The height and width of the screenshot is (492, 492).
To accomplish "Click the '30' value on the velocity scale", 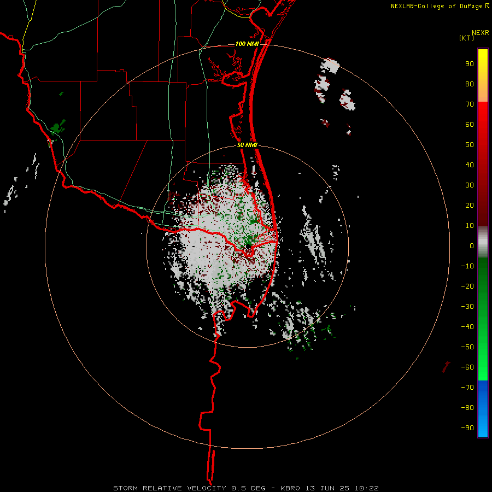I will pos(470,185).
